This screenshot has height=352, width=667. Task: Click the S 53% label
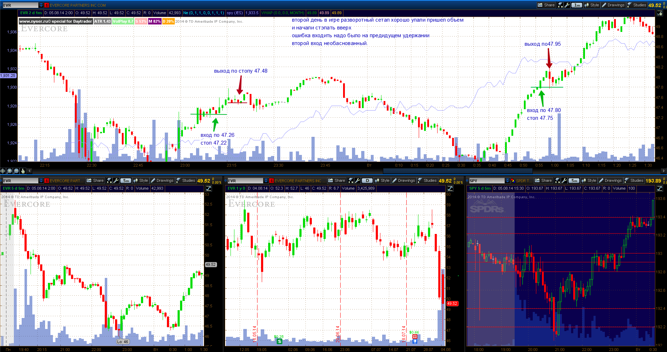click(141, 21)
